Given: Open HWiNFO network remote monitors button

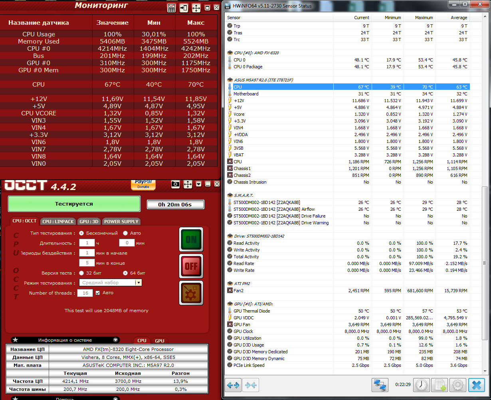Looking at the screenshot, I should (x=380, y=385).
